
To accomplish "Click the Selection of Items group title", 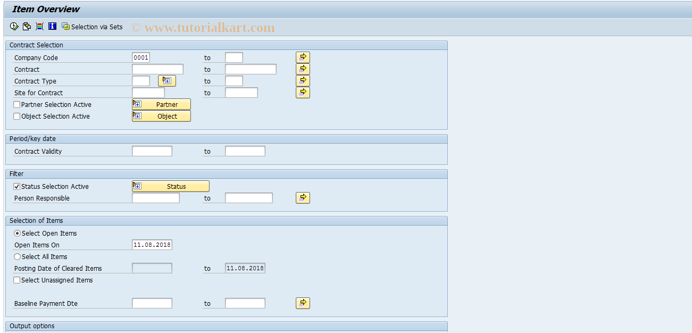I will tap(36, 221).
